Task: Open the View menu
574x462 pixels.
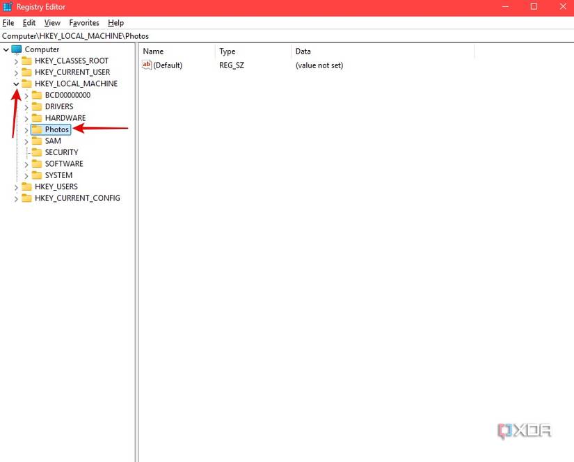Action: coord(52,23)
